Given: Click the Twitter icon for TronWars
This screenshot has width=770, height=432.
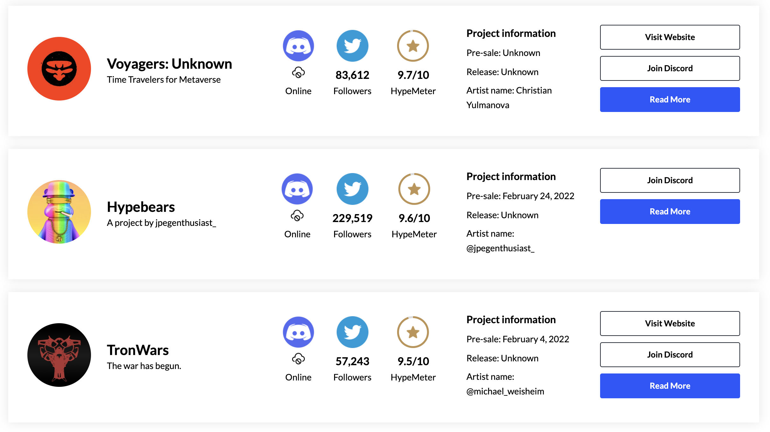Looking at the screenshot, I should pos(352,332).
